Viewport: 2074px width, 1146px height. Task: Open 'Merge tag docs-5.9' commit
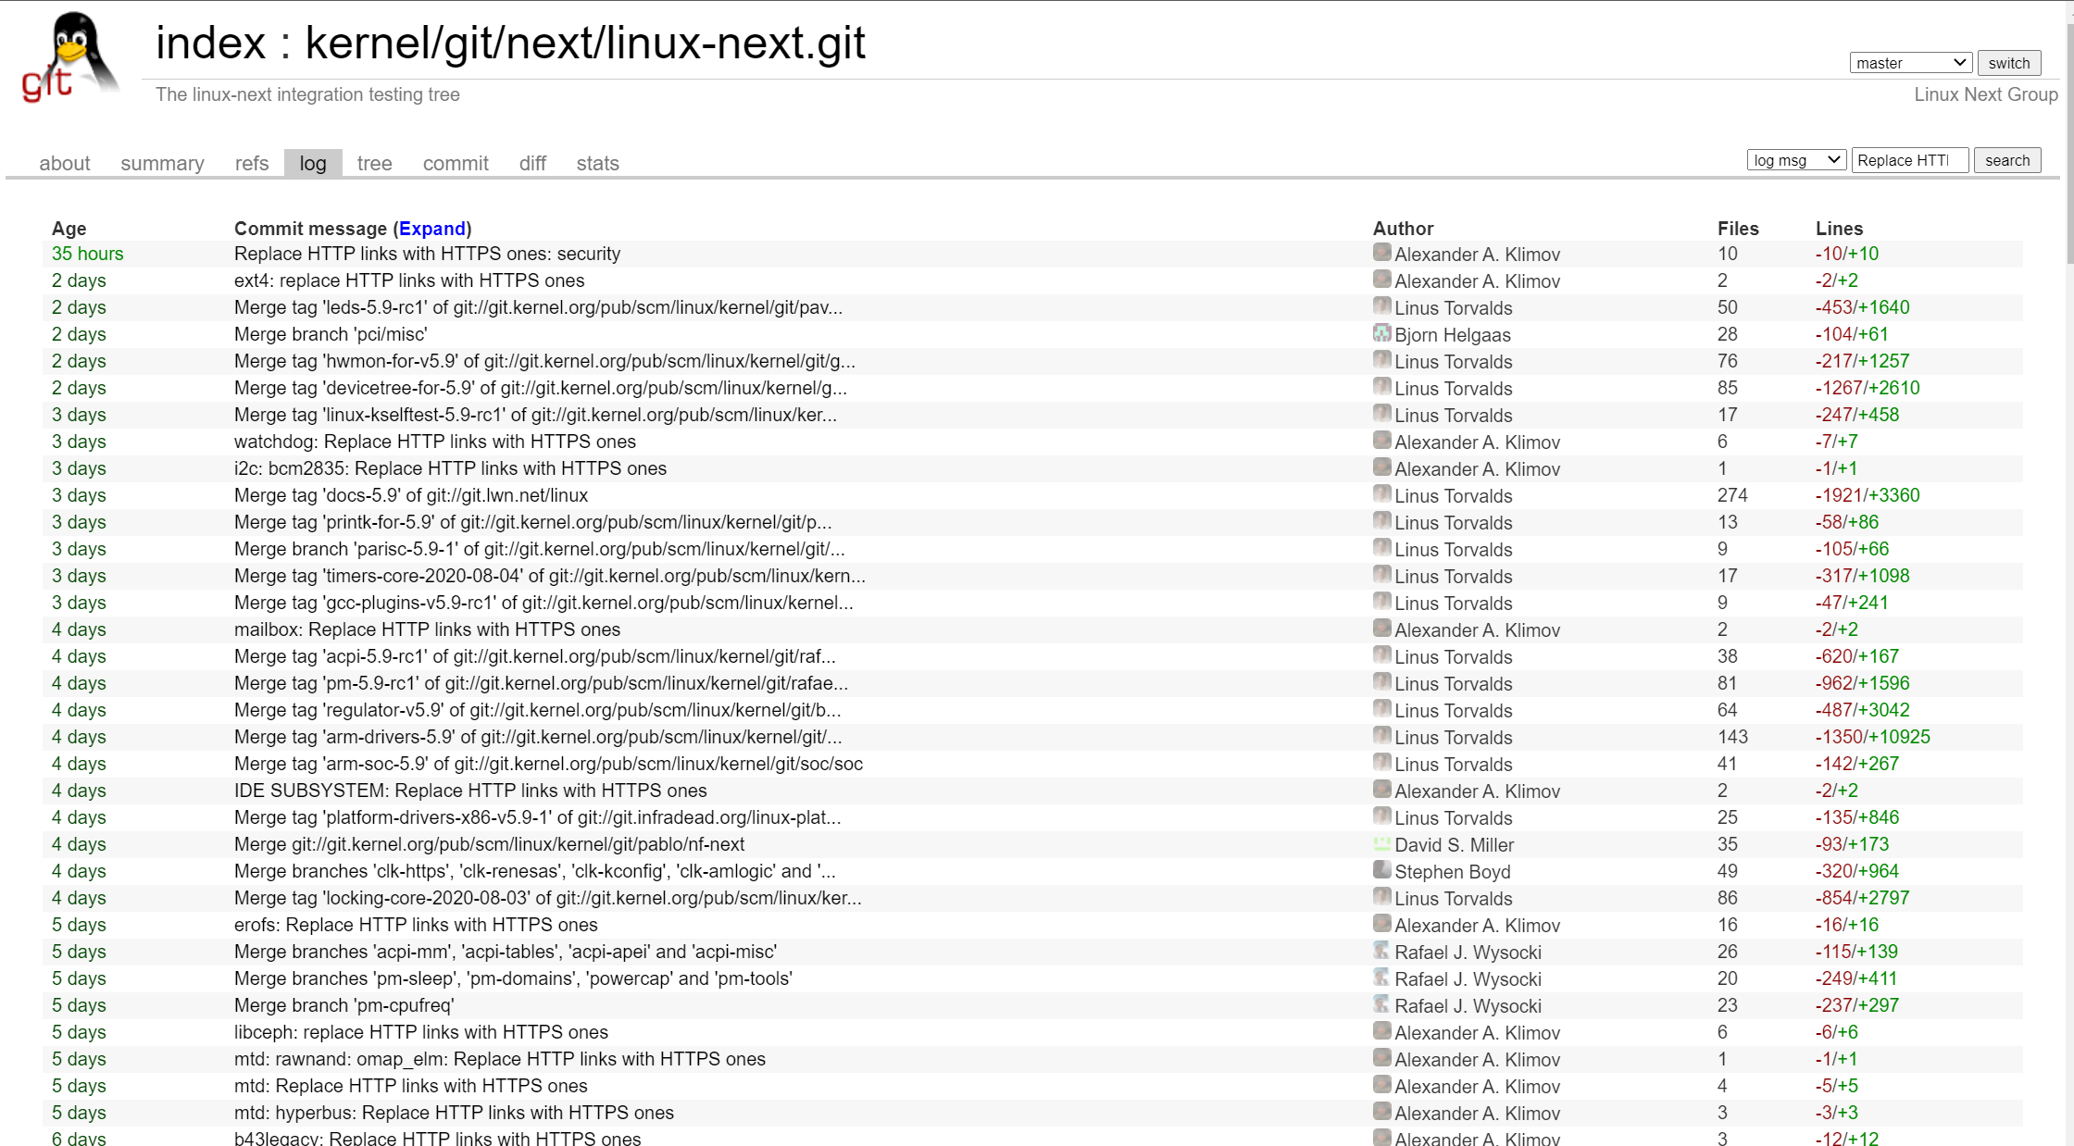point(411,495)
